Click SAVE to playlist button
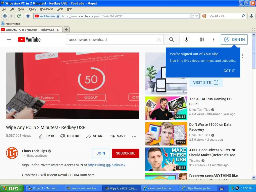Screen dimensions: 256x192 tap(118, 136)
